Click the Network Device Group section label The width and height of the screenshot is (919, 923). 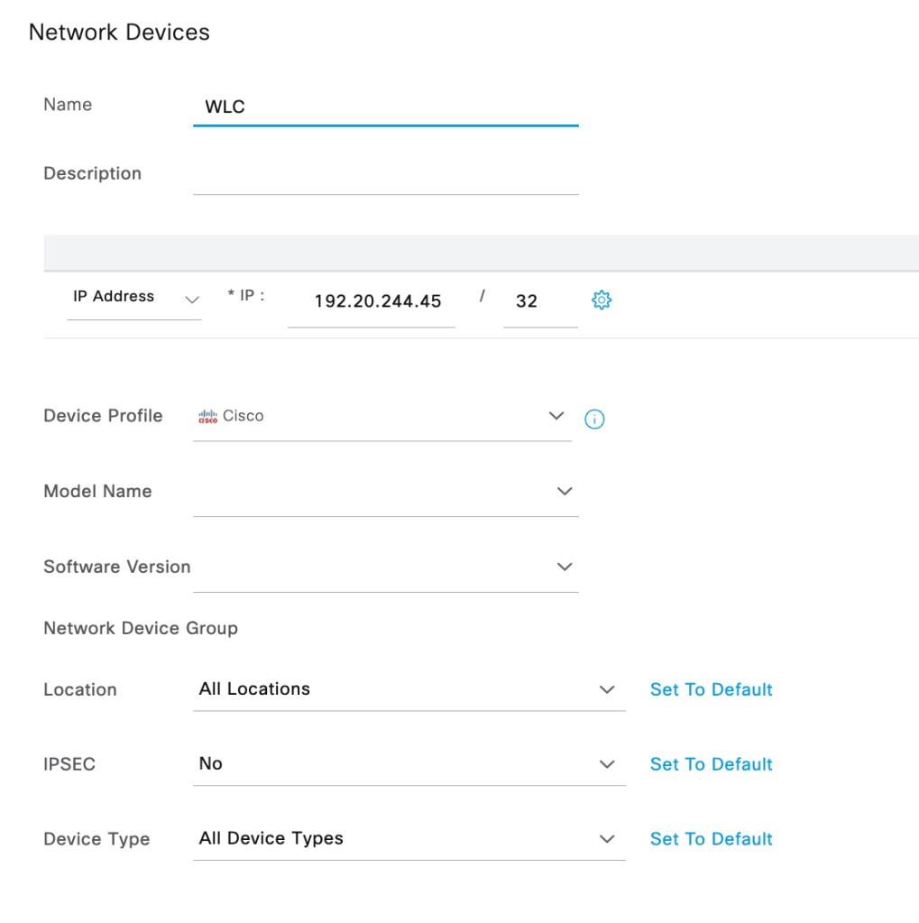point(141,628)
